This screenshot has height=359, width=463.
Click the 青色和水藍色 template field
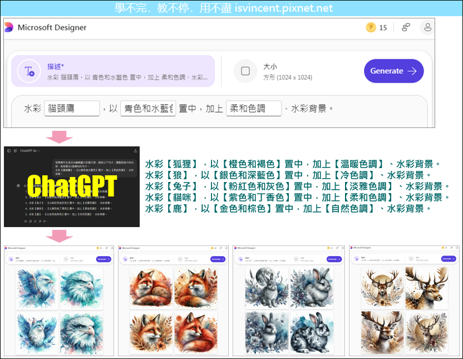(x=148, y=109)
